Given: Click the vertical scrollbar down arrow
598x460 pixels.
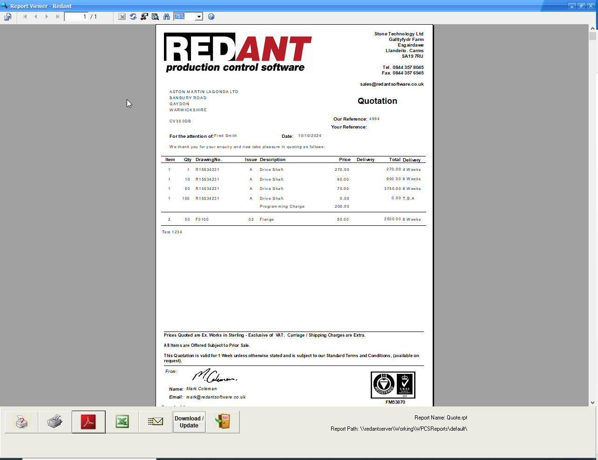Looking at the screenshot, I should click(x=592, y=402).
